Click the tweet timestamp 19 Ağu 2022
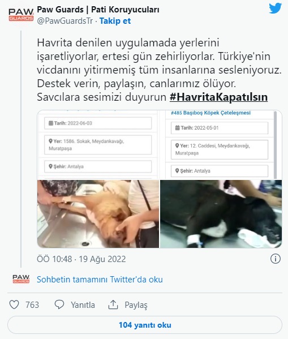The width and height of the screenshot is (288, 339). click(x=102, y=259)
